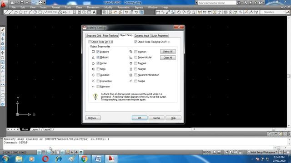Check the Intersection snap mode
The image size is (291, 163).
click(x=98, y=81)
